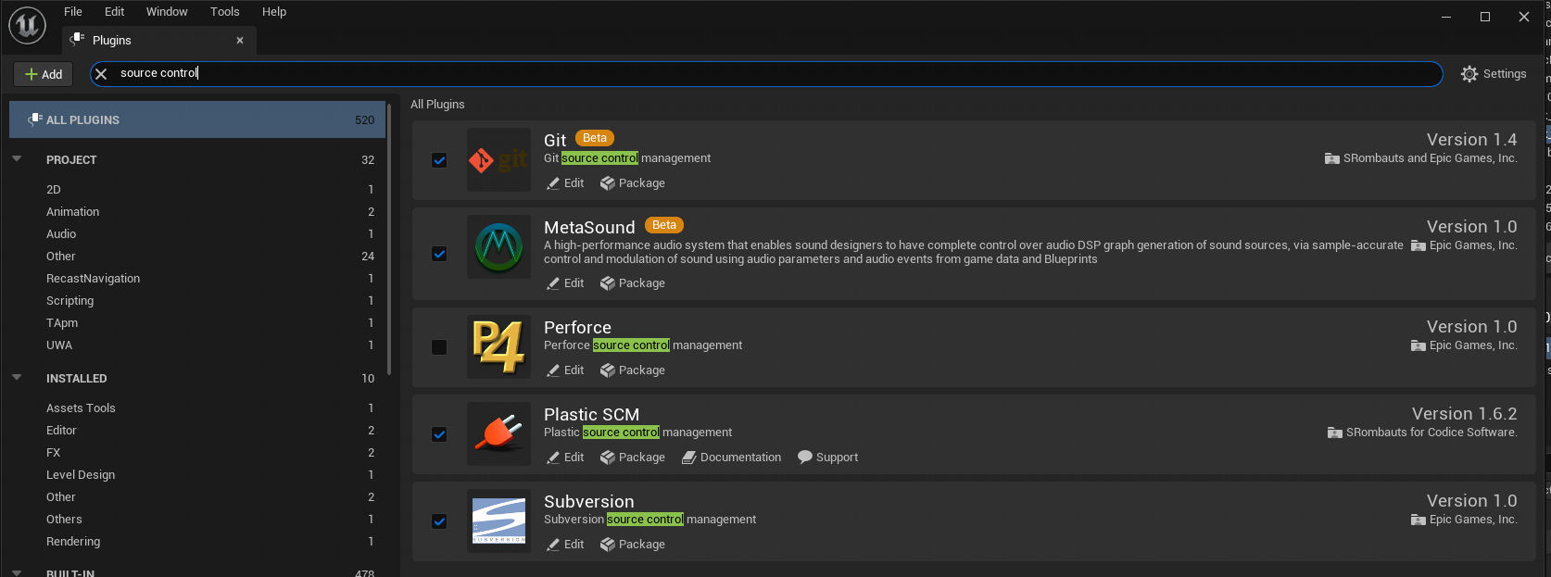The width and height of the screenshot is (1551, 577).
Task: Open the Help menu
Action: tap(274, 12)
